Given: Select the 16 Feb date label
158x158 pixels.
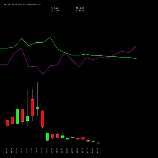Looking at the screenshot, I should tap(87, 150).
